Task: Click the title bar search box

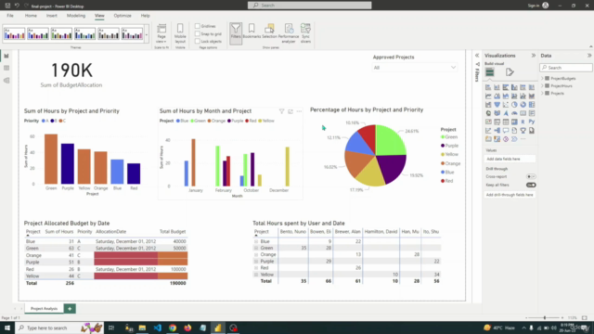Action: (309, 6)
